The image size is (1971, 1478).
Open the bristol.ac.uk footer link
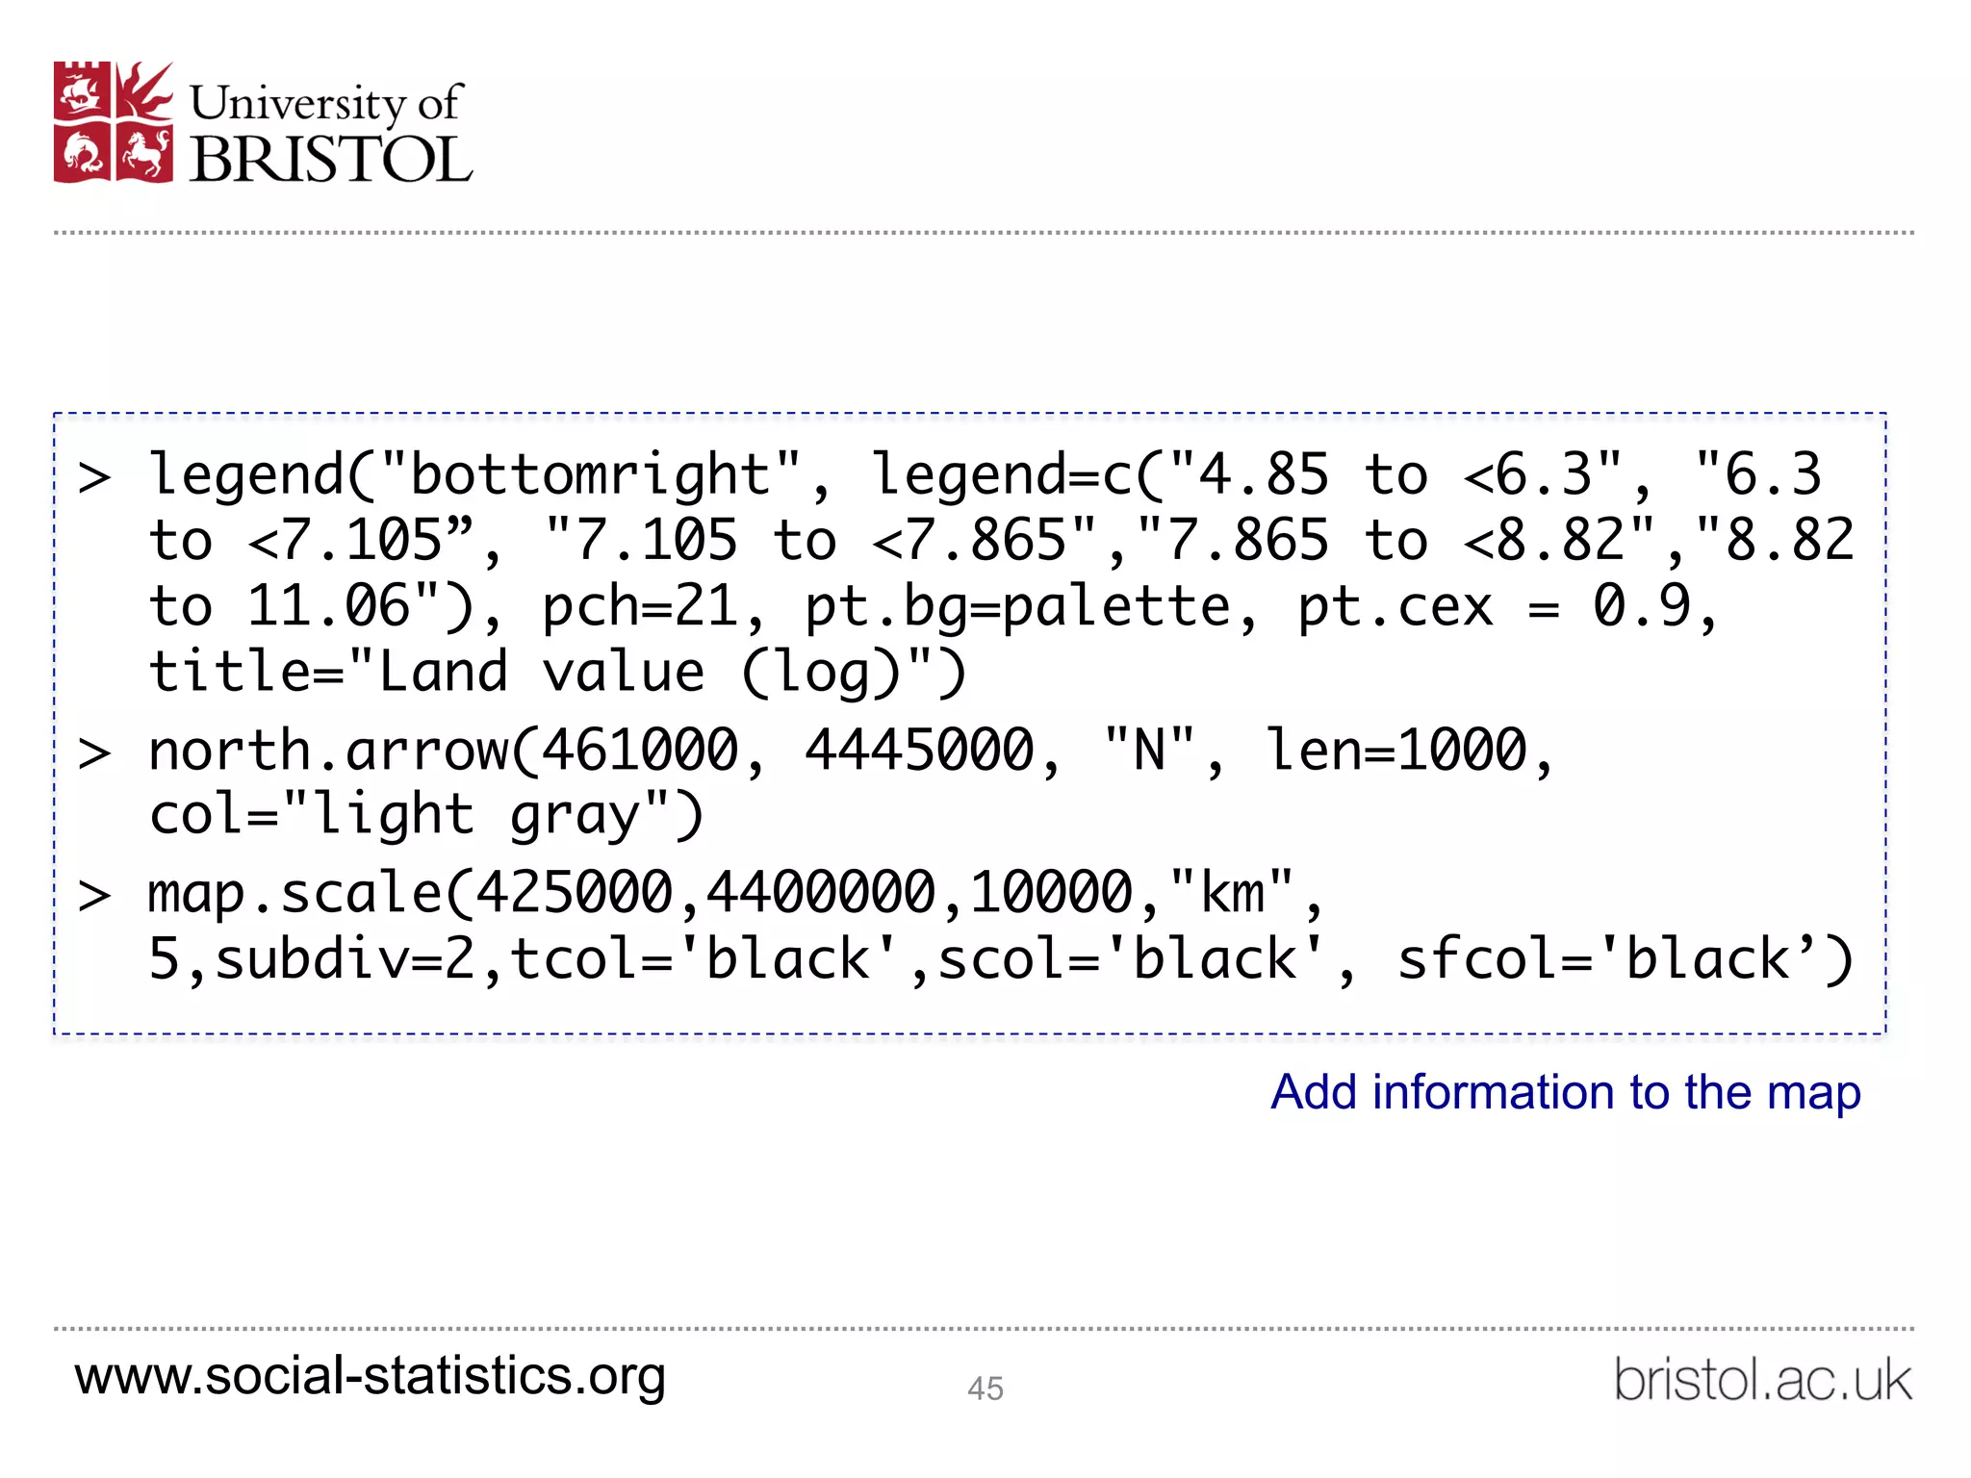[x=1762, y=1380]
